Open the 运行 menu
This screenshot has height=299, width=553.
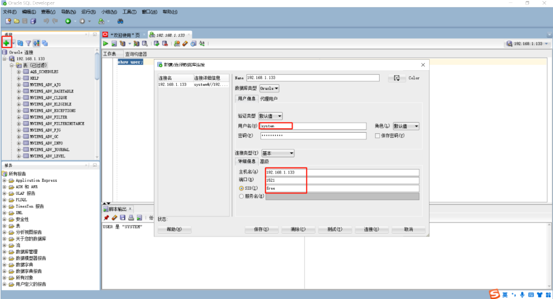point(89,12)
